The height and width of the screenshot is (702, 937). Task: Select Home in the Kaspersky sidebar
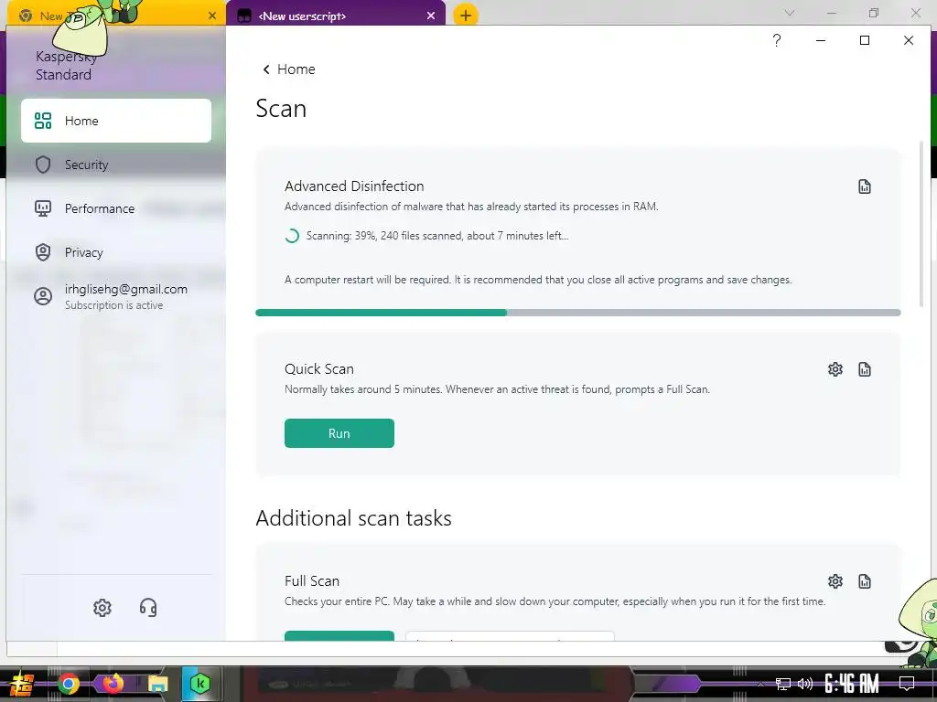[x=116, y=121]
